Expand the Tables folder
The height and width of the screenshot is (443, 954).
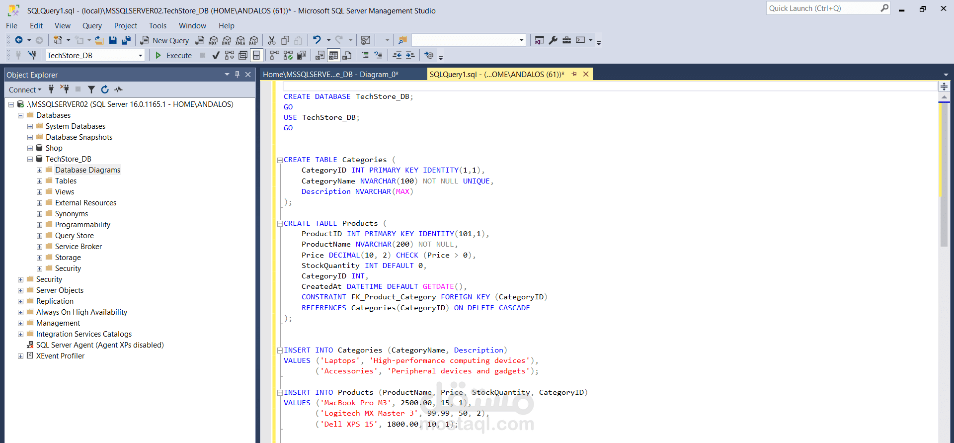39,181
